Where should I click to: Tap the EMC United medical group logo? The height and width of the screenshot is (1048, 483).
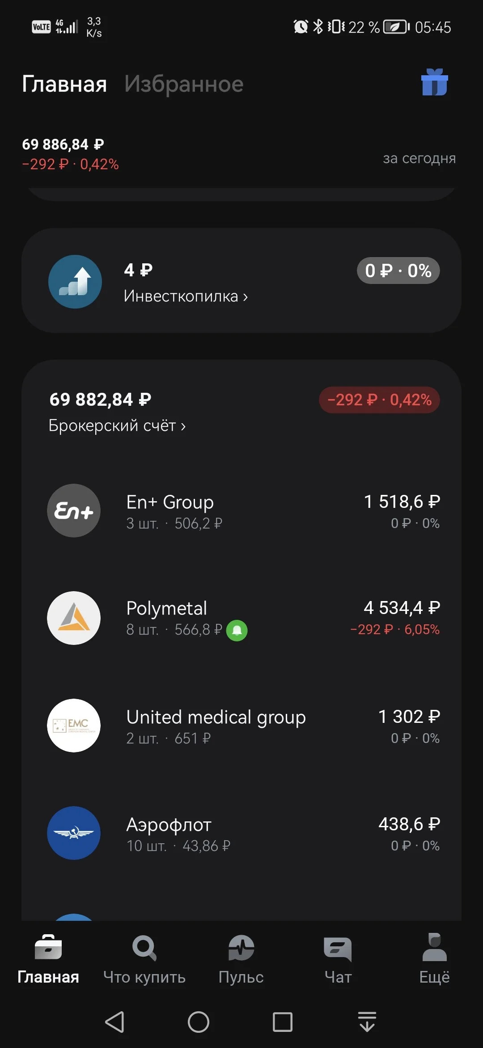click(74, 726)
